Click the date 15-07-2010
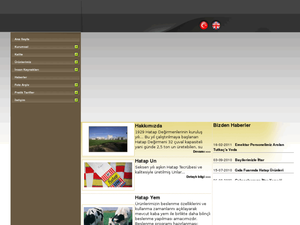The width and height of the screenshot is (300, 225). coord(222,170)
